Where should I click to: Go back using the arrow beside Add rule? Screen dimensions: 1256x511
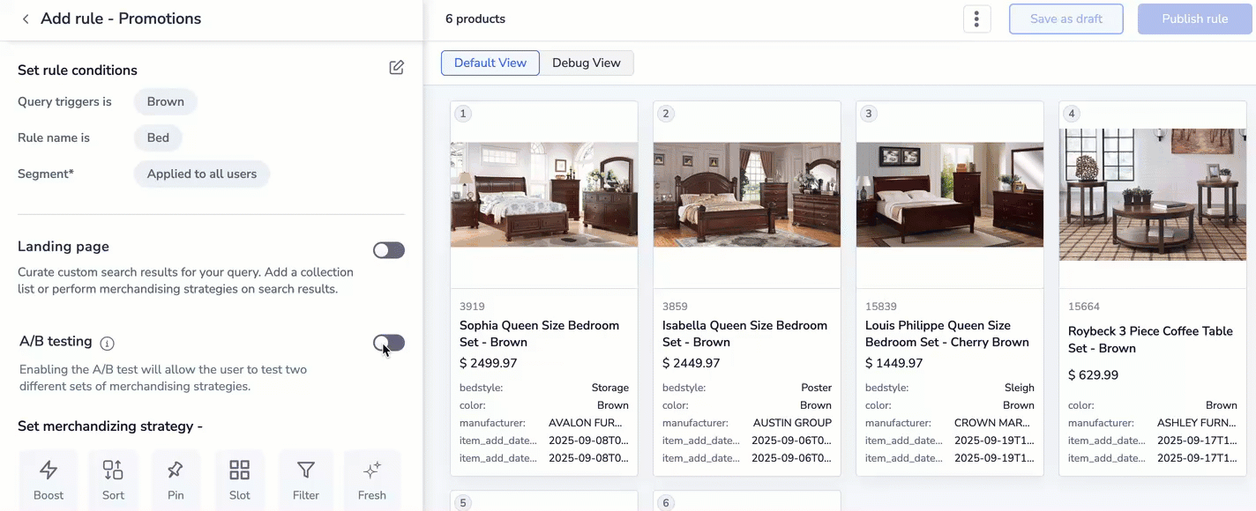point(25,19)
